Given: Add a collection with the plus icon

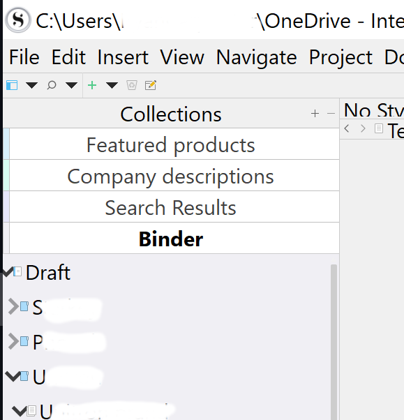Looking at the screenshot, I should pos(315,114).
